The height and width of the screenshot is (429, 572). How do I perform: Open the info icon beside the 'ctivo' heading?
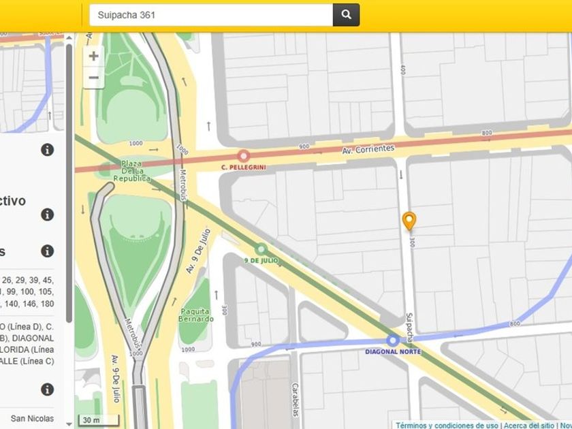(48, 214)
